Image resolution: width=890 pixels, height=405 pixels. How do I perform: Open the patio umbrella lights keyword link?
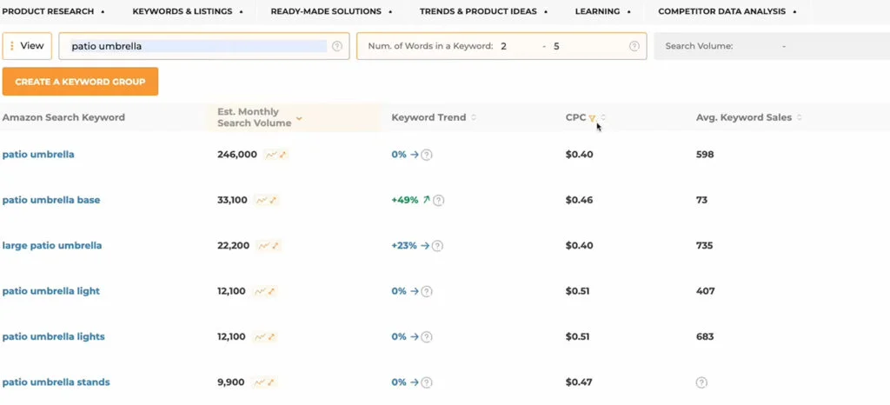[x=53, y=337]
